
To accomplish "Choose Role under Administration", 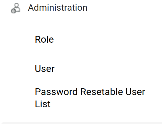I will tap(44, 39).
